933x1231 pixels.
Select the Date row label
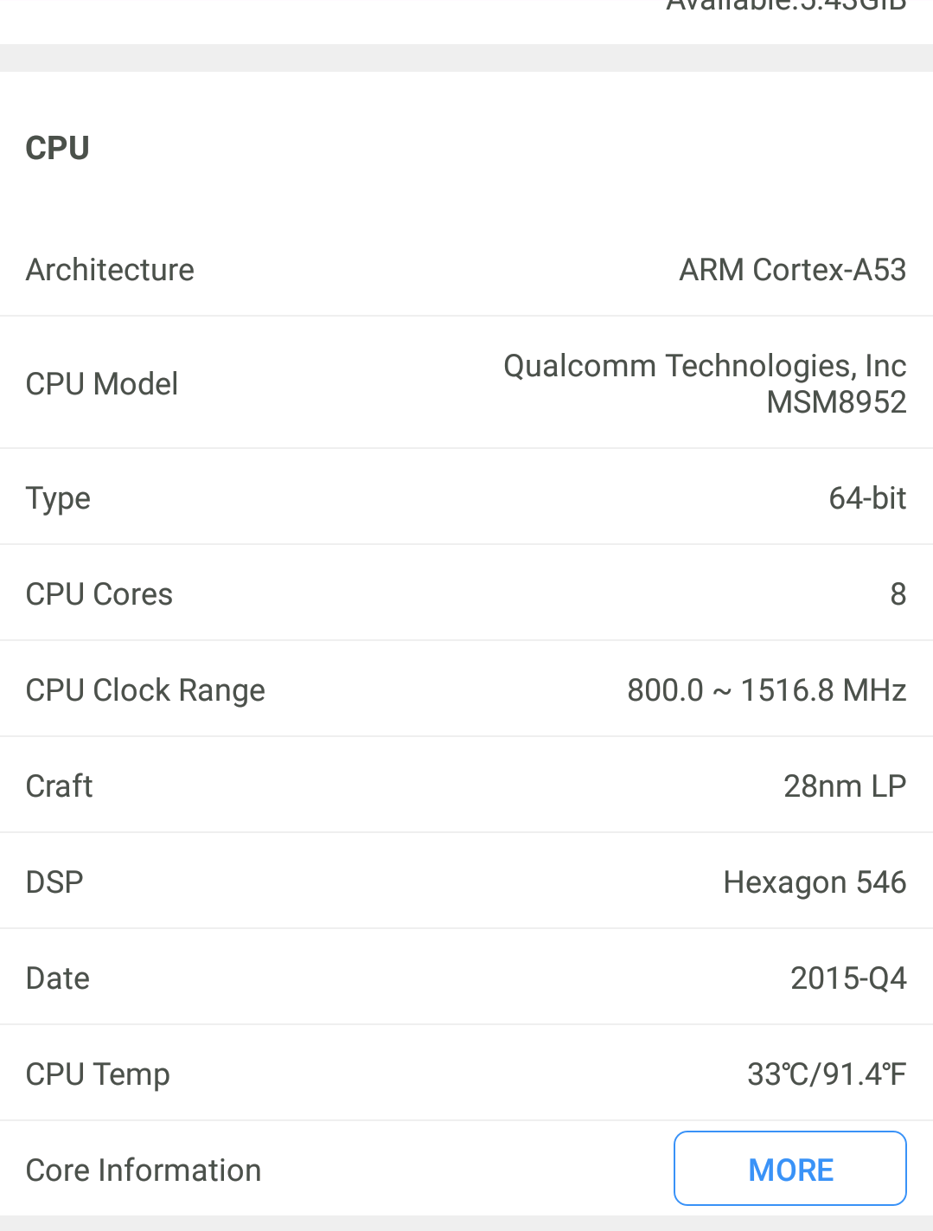[x=58, y=978]
